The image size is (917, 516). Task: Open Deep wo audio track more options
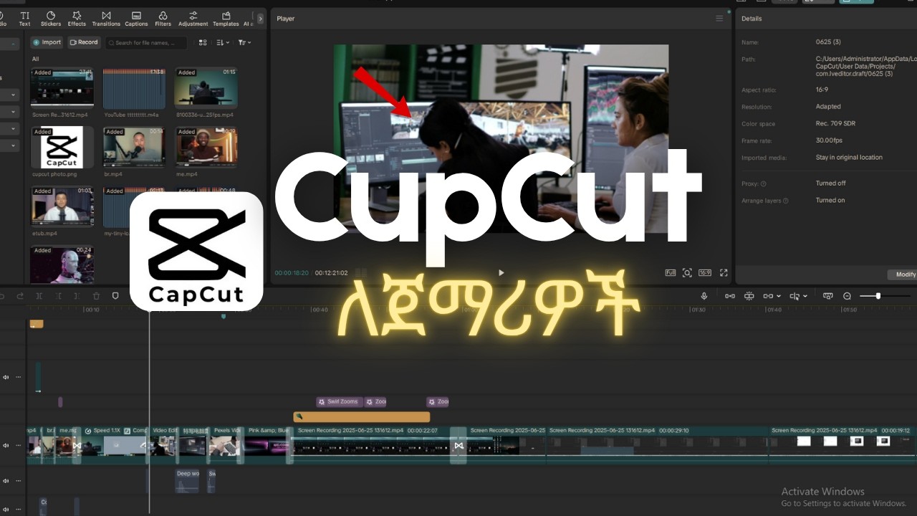tap(19, 481)
